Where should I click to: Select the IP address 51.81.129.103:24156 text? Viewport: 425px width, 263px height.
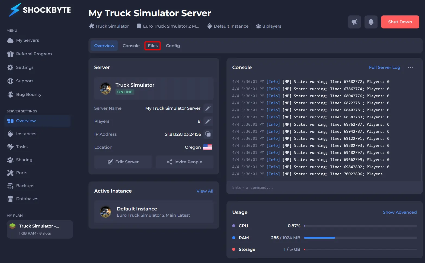(x=183, y=134)
